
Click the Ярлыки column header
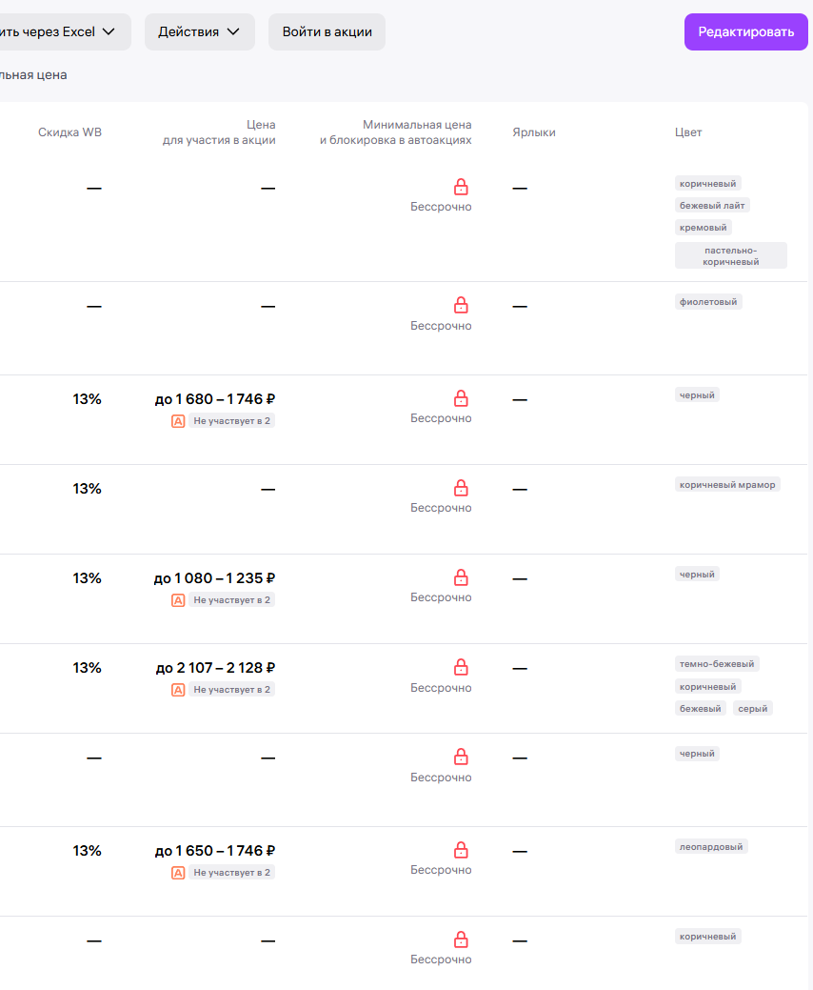[x=533, y=132]
